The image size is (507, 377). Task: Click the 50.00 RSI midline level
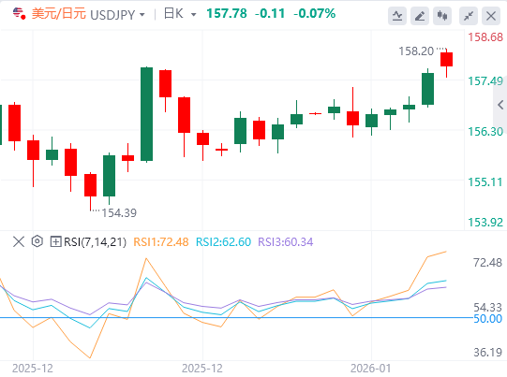pyautogui.click(x=488, y=319)
